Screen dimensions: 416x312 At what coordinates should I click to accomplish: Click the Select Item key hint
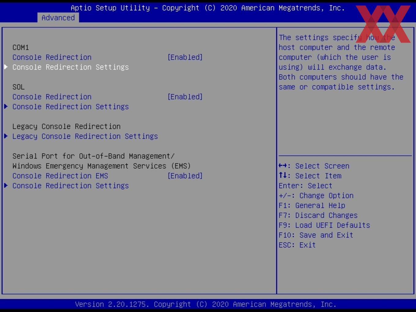pos(310,176)
